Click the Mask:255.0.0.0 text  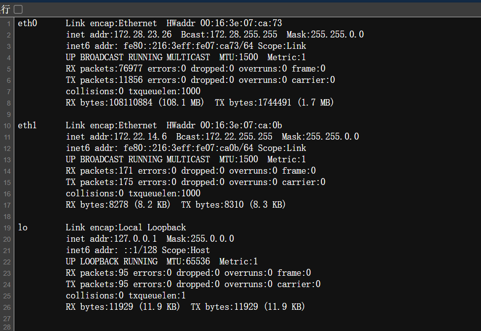tap(200, 239)
